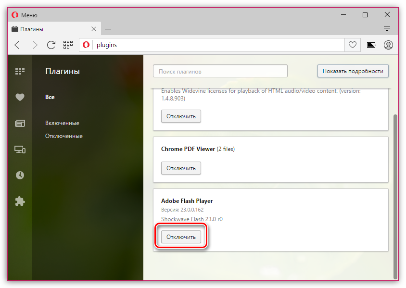Open Speed Dial from the sidebar
This screenshot has height=288, width=406.
click(x=20, y=72)
